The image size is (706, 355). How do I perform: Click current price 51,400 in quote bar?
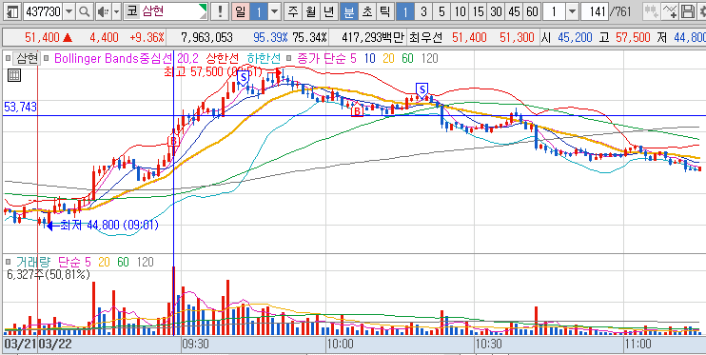click(x=41, y=37)
